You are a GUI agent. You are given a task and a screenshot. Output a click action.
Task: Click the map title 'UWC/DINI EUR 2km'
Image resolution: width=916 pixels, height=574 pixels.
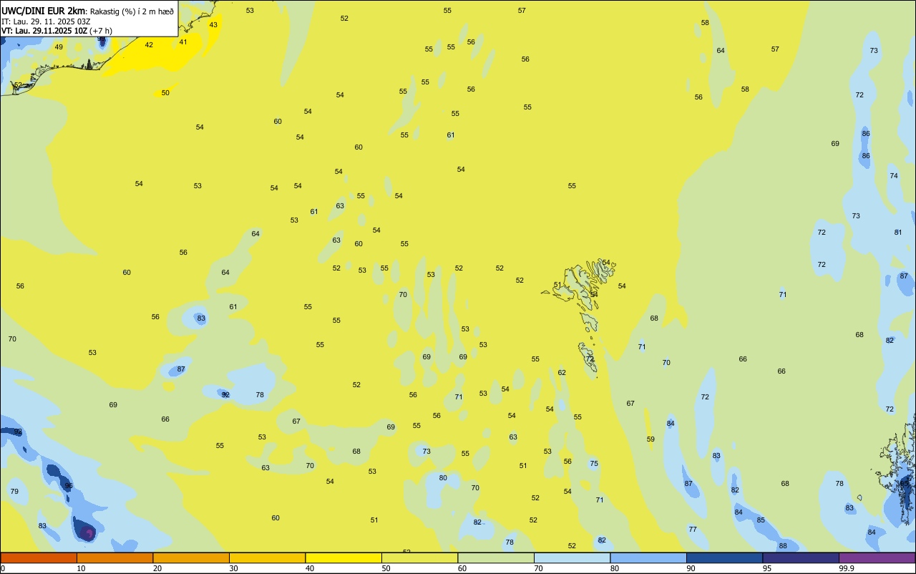(44, 11)
